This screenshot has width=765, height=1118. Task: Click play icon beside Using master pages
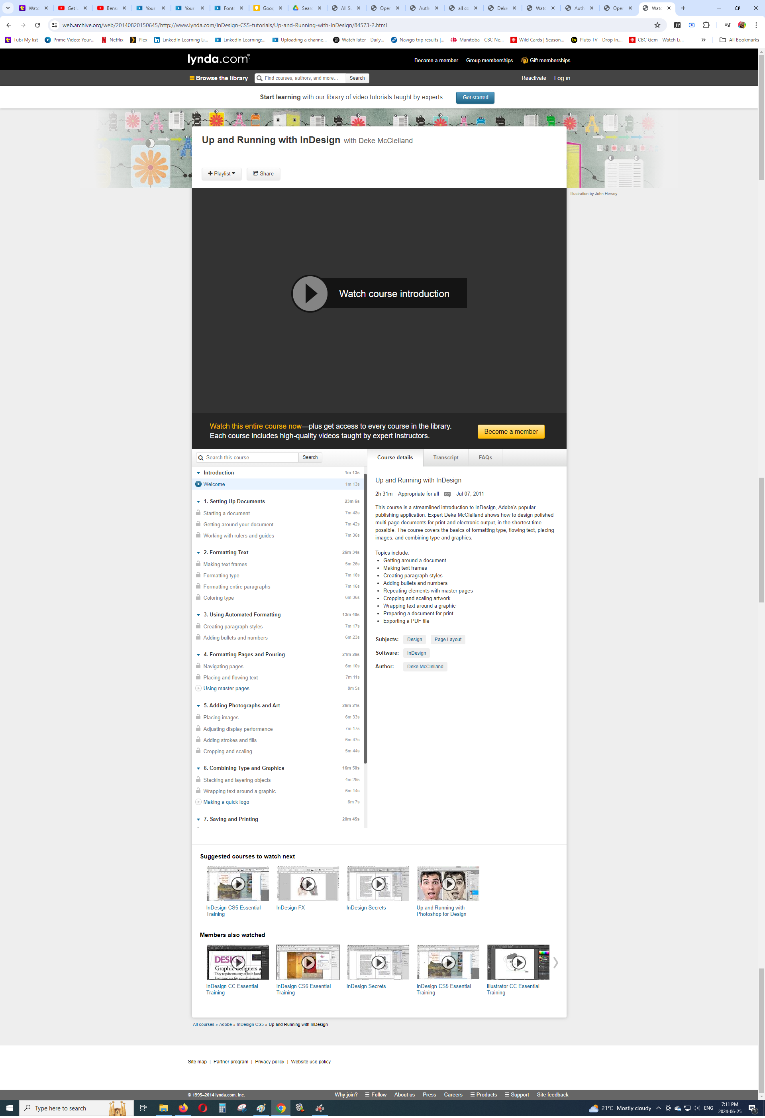198,689
